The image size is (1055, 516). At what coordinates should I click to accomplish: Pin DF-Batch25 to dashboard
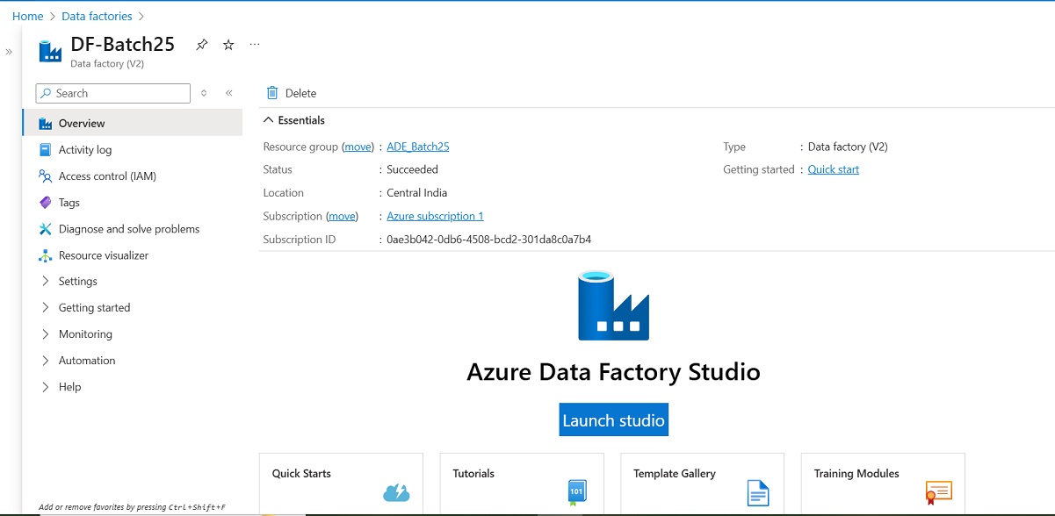(201, 44)
